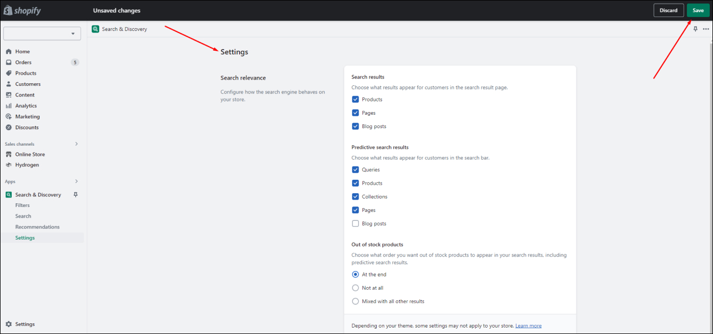Viewport: 713px width, 334px height.
Task: Expand the Sales channels chevron
Action: pos(76,144)
